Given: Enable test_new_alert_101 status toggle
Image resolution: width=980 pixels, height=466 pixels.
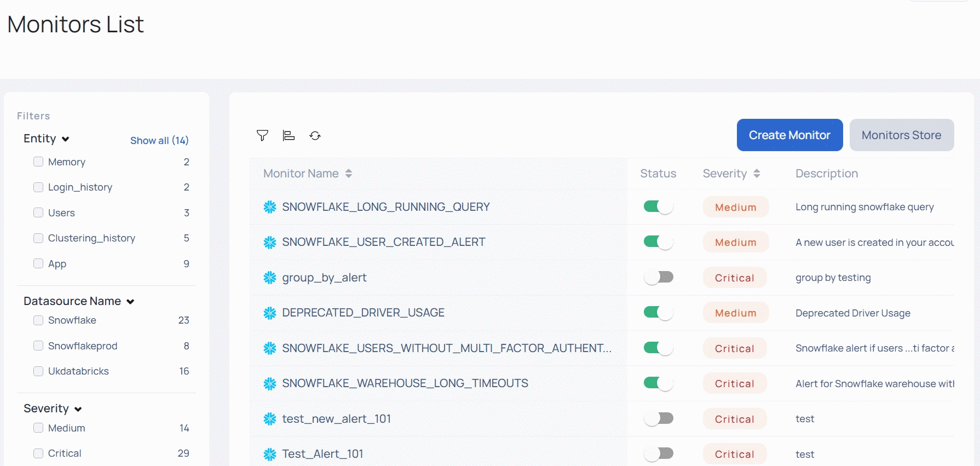Looking at the screenshot, I should click(x=659, y=418).
